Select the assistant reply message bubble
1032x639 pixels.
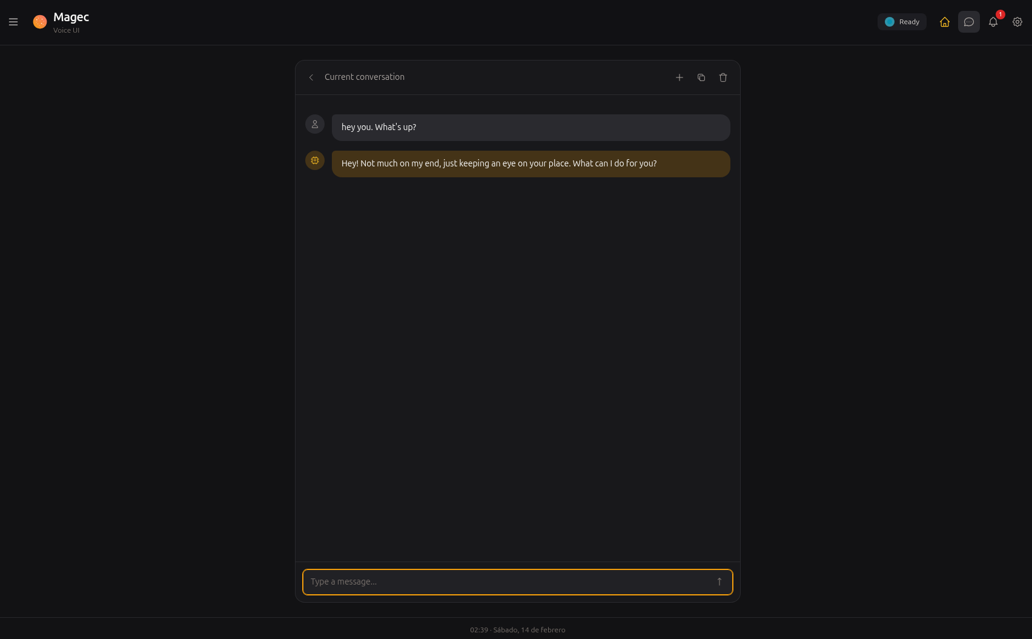[x=531, y=163]
